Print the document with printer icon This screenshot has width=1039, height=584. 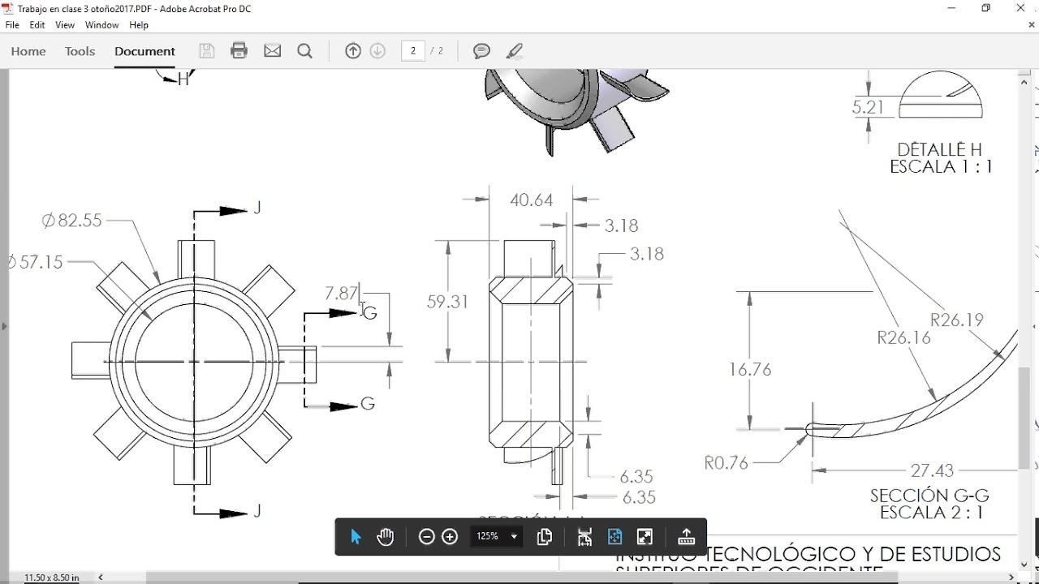pos(239,51)
